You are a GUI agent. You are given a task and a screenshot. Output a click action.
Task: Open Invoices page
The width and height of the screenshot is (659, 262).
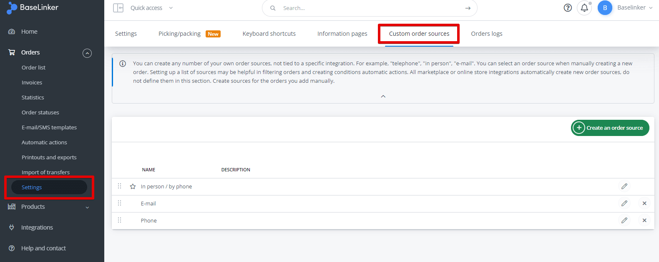click(32, 82)
